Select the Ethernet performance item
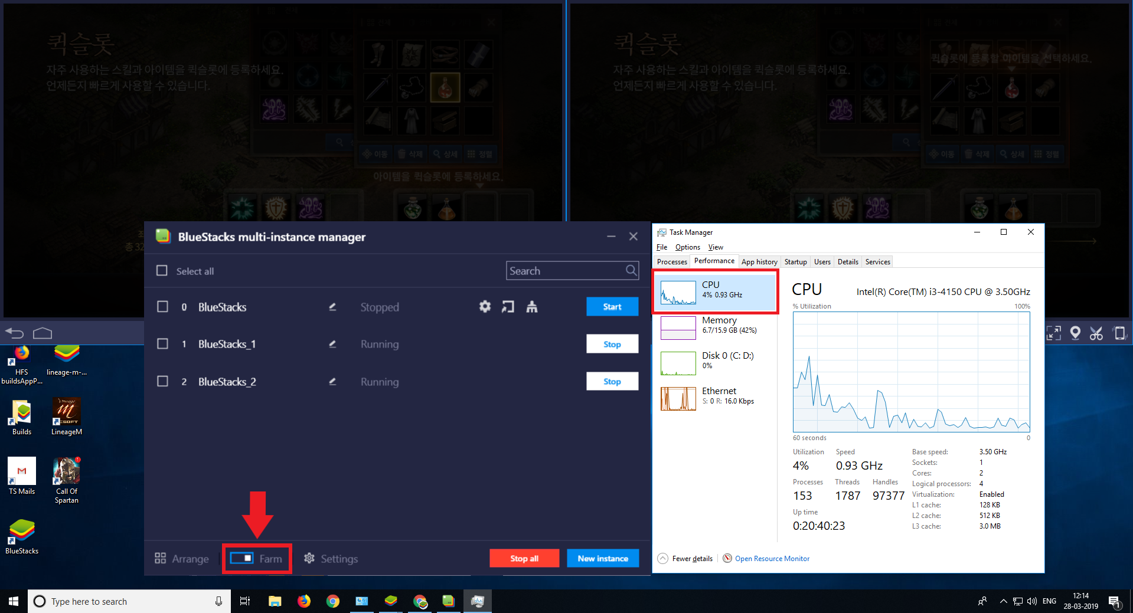Image resolution: width=1133 pixels, height=613 pixels. (x=715, y=398)
